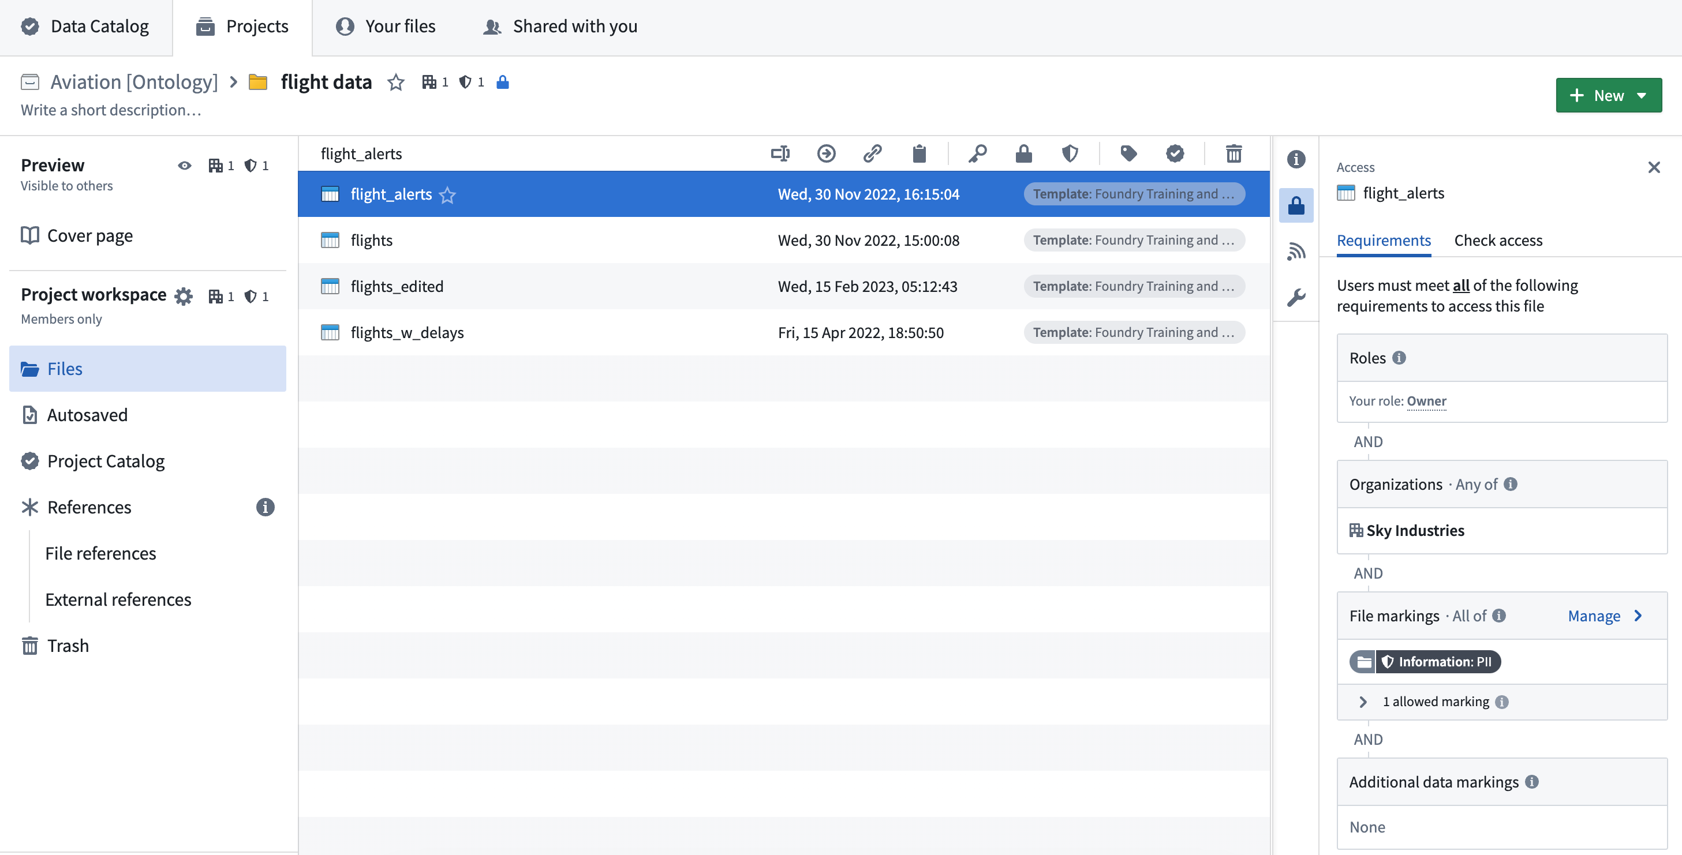Open Project Catalog in sidebar
This screenshot has width=1682, height=855.
click(106, 459)
